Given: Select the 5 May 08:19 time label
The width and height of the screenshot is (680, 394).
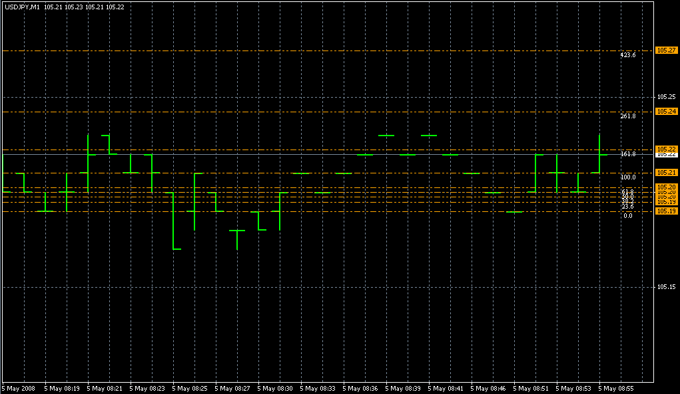Looking at the screenshot, I should [x=62, y=388].
